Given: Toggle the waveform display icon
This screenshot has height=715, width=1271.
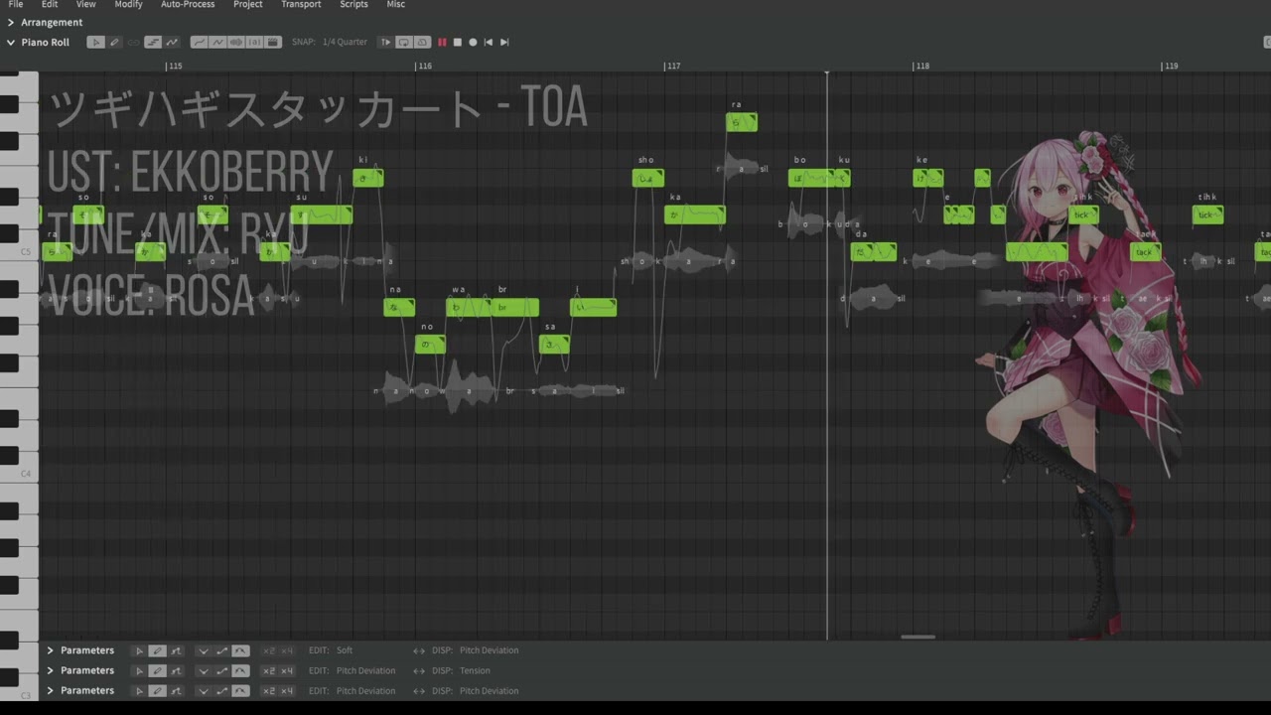Looking at the screenshot, I should 236,42.
